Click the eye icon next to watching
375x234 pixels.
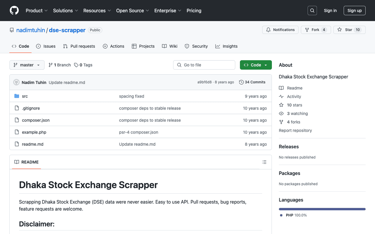[x=281, y=114]
